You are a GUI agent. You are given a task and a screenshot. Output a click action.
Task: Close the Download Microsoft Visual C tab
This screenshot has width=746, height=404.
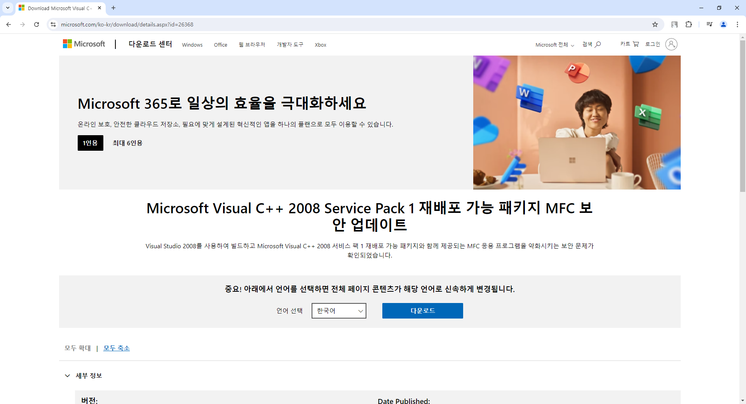coord(99,8)
